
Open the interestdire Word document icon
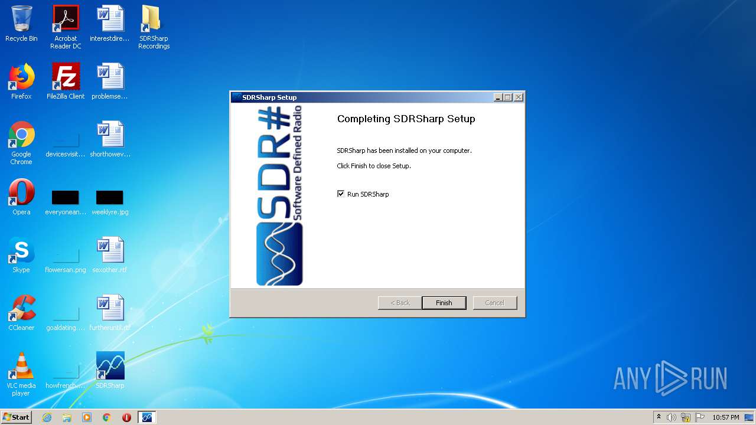(110, 24)
